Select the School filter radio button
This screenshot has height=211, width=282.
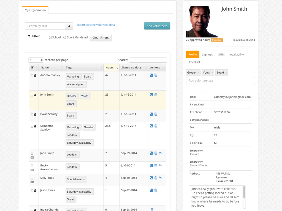tap(50, 38)
